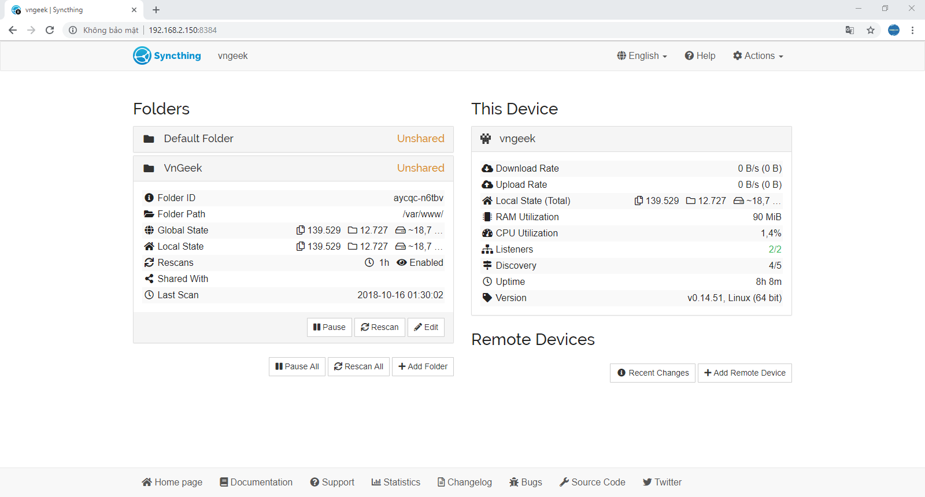The width and height of the screenshot is (925, 497).
Task: Open a new browser tab
Action: [x=156, y=10]
